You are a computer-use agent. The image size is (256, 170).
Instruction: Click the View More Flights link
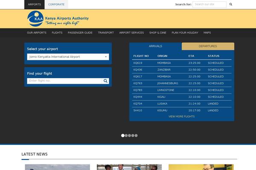[182, 116]
